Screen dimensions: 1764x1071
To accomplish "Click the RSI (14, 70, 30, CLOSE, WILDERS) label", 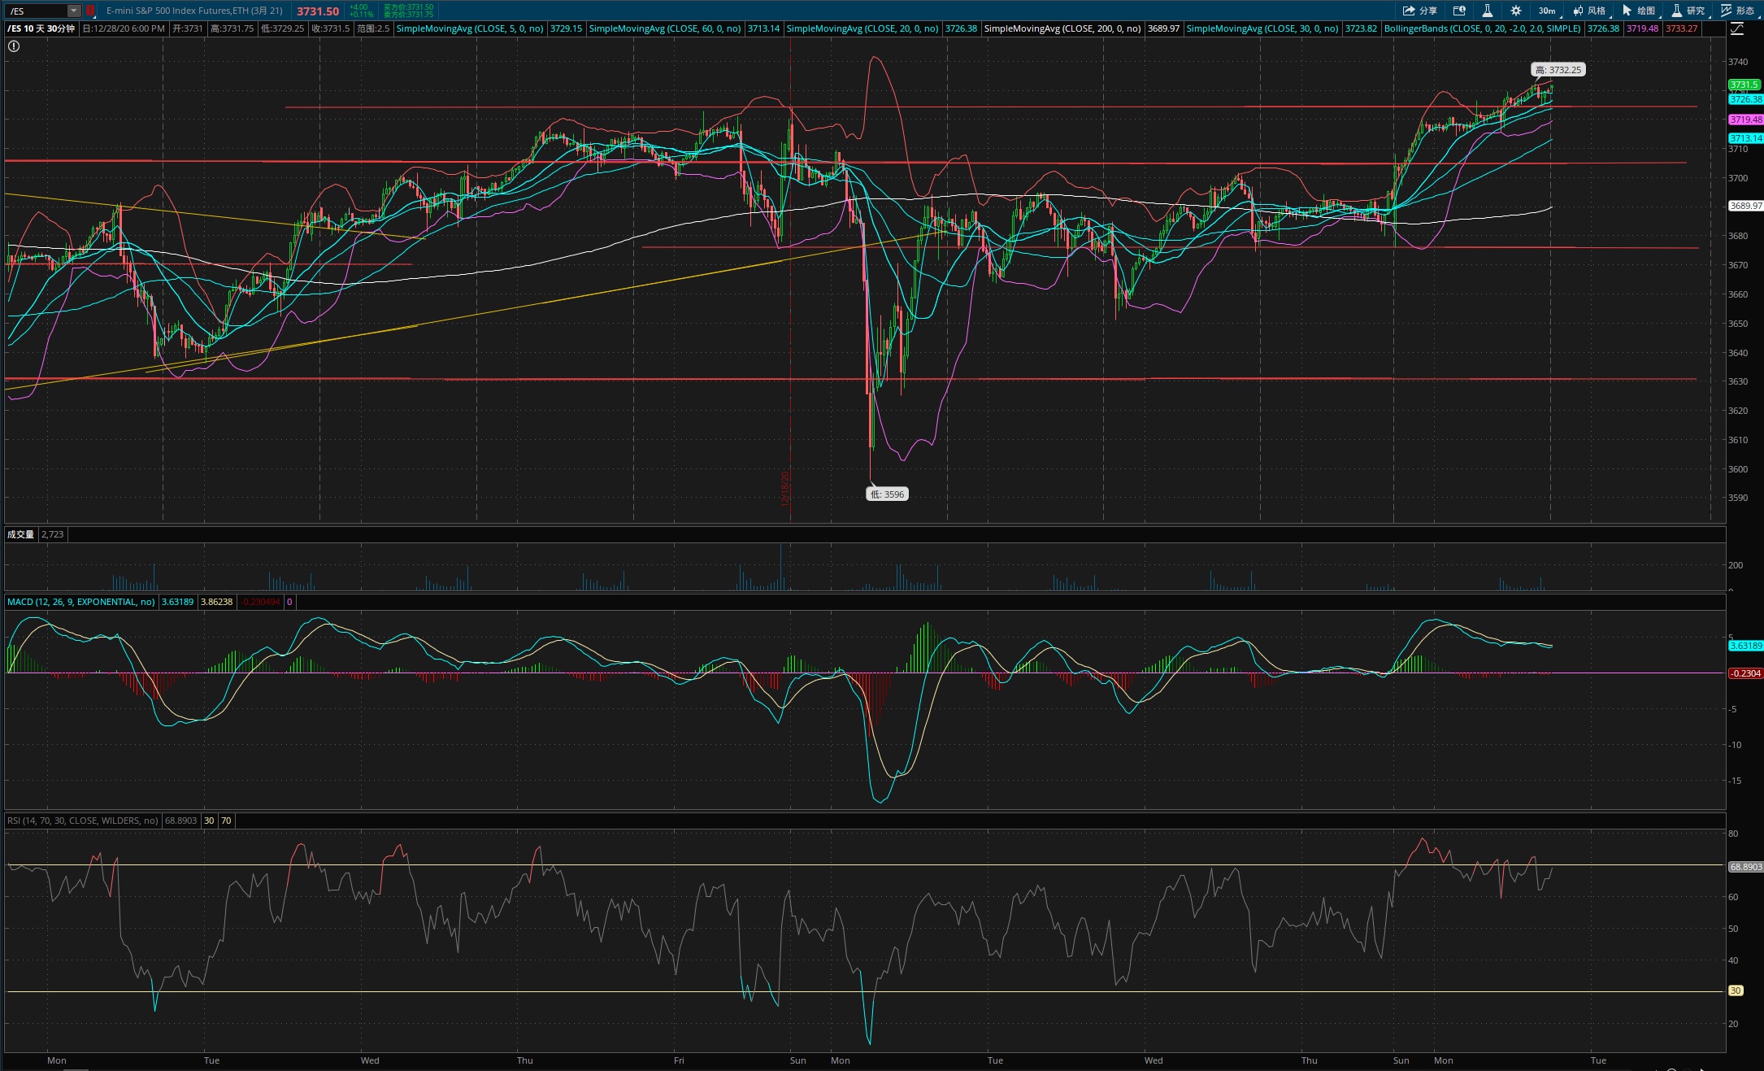I will tap(83, 821).
